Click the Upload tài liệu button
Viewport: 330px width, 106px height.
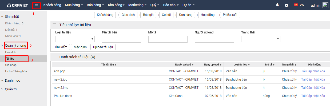103,47
